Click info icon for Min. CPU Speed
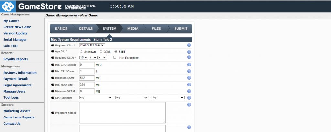Screen dimensions: 331x132 click(189, 65)
